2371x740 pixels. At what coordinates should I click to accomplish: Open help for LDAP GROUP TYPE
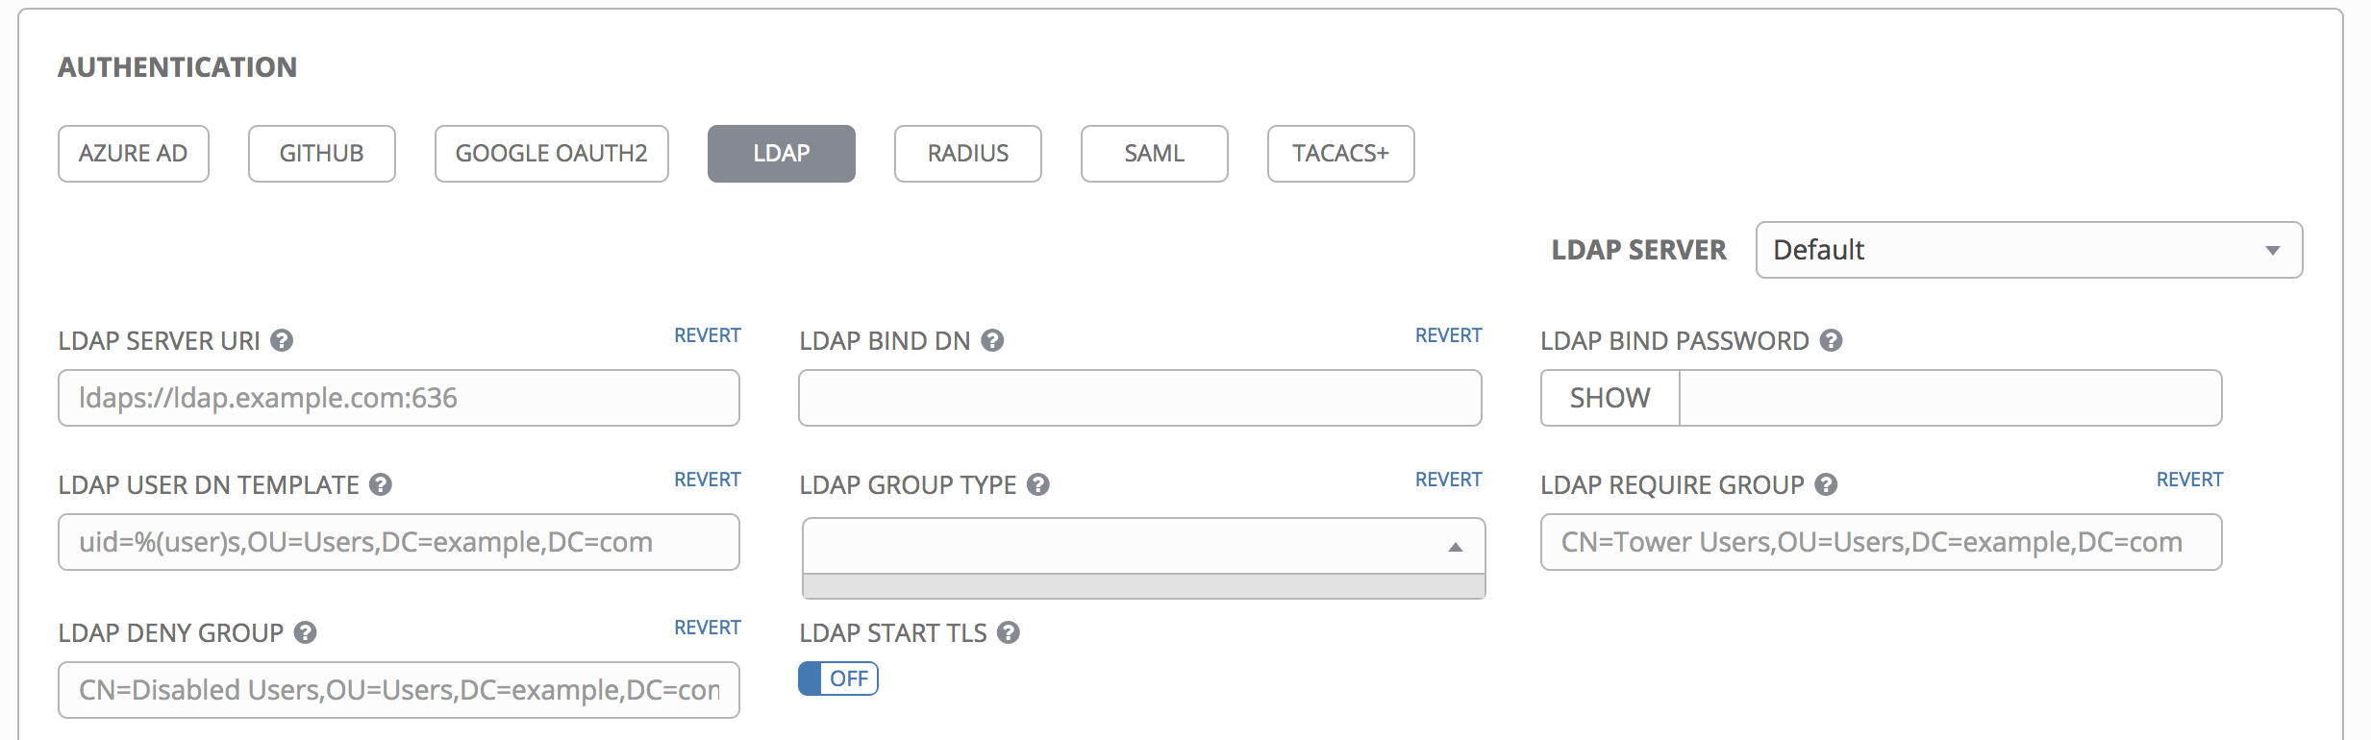click(1037, 485)
